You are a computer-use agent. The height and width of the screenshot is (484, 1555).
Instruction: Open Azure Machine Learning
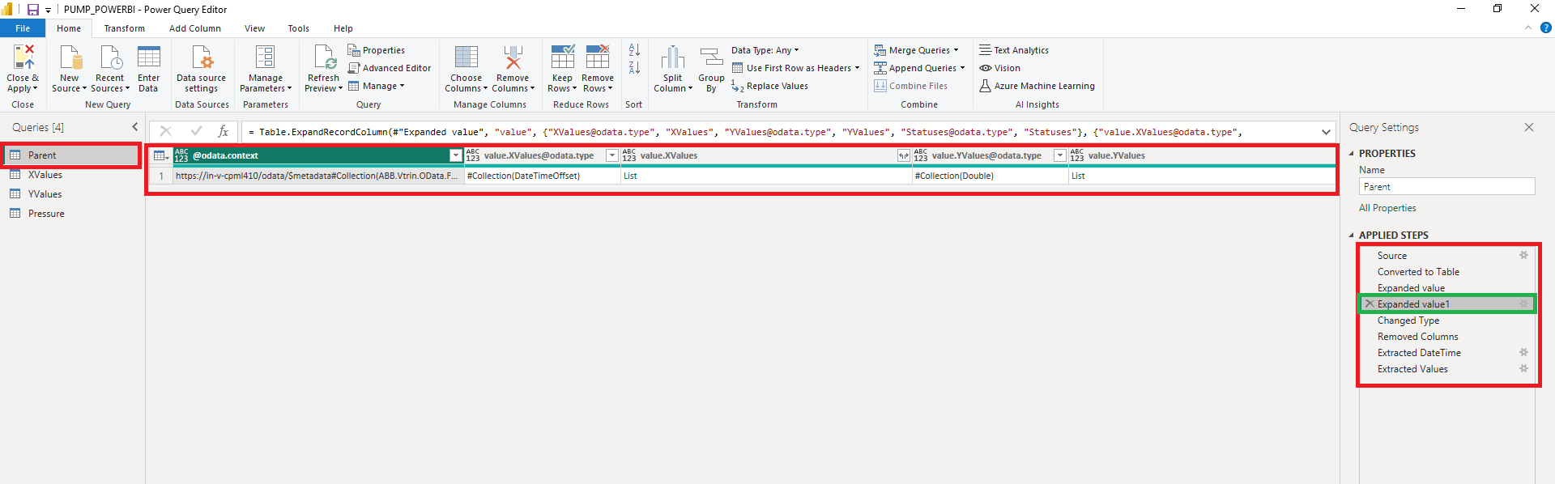1037,86
